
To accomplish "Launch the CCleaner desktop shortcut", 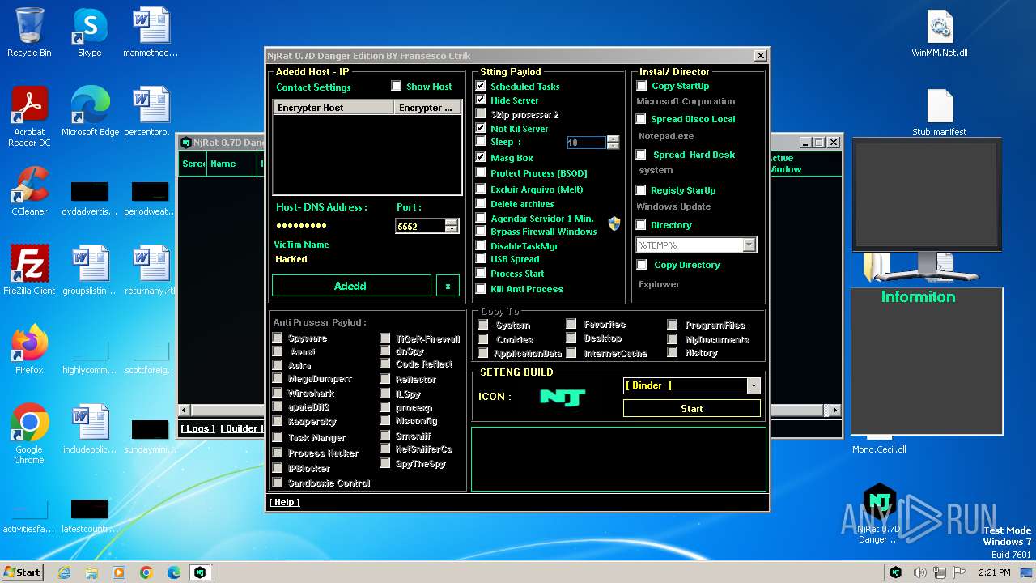I will pyautogui.click(x=29, y=191).
